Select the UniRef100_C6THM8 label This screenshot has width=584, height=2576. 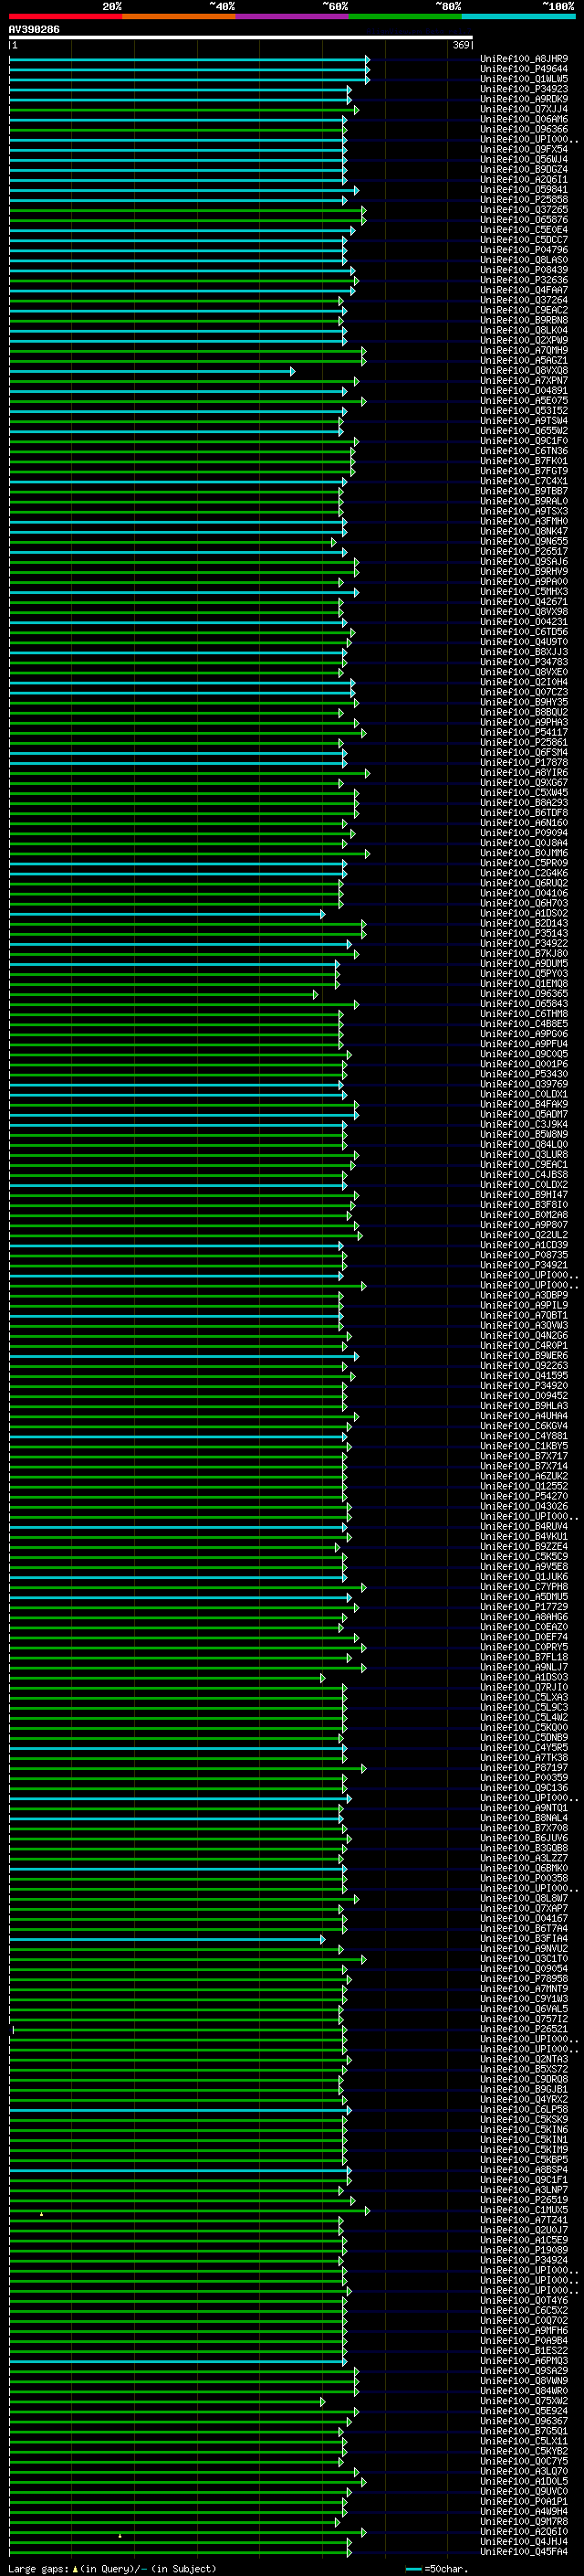click(x=524, y=1014)
